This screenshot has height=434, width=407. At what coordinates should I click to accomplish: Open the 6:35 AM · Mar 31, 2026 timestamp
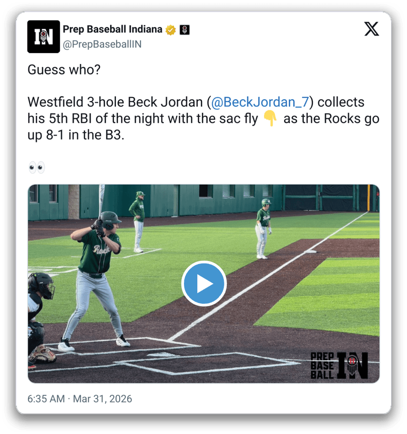80,399
